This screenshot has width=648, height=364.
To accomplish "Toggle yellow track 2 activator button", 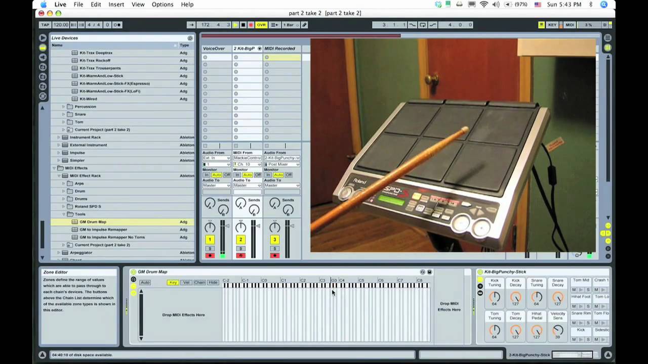I will (240, 240).
